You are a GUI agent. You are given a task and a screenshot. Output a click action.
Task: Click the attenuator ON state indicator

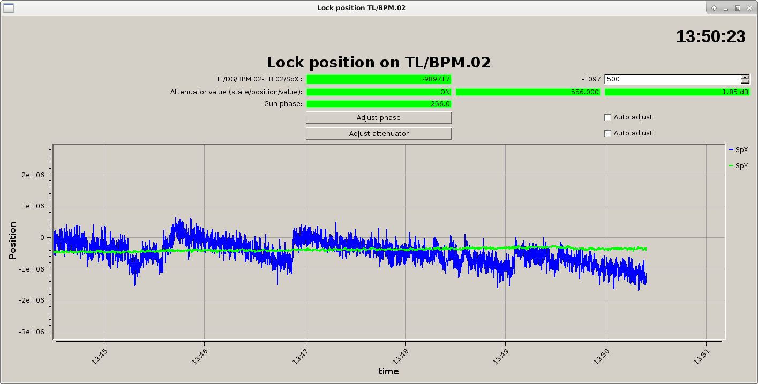[x=379, y=92]
